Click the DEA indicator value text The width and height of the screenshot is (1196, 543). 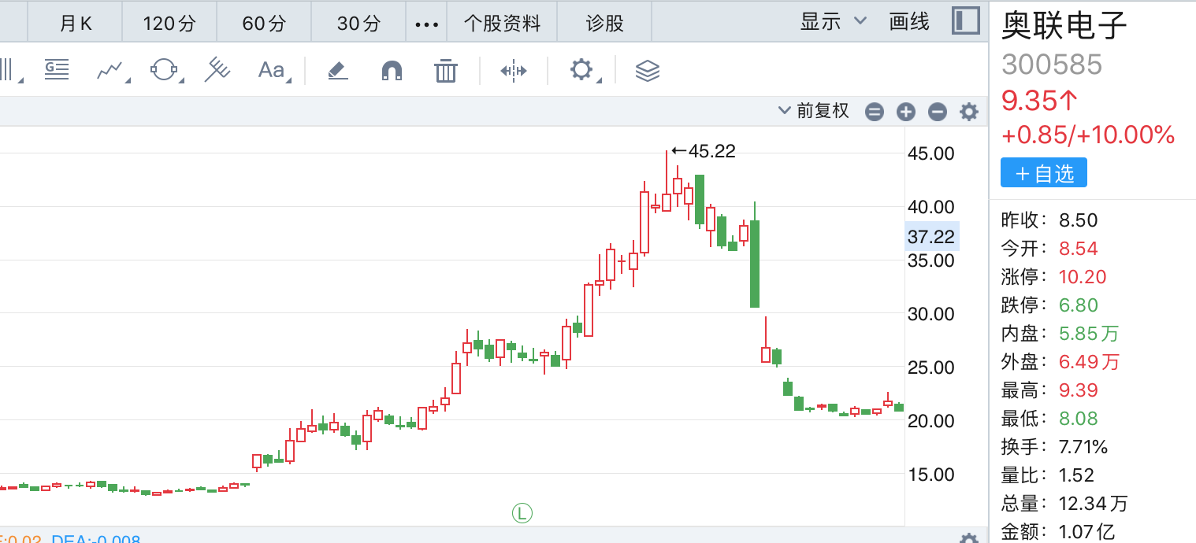tap(96, 539)
